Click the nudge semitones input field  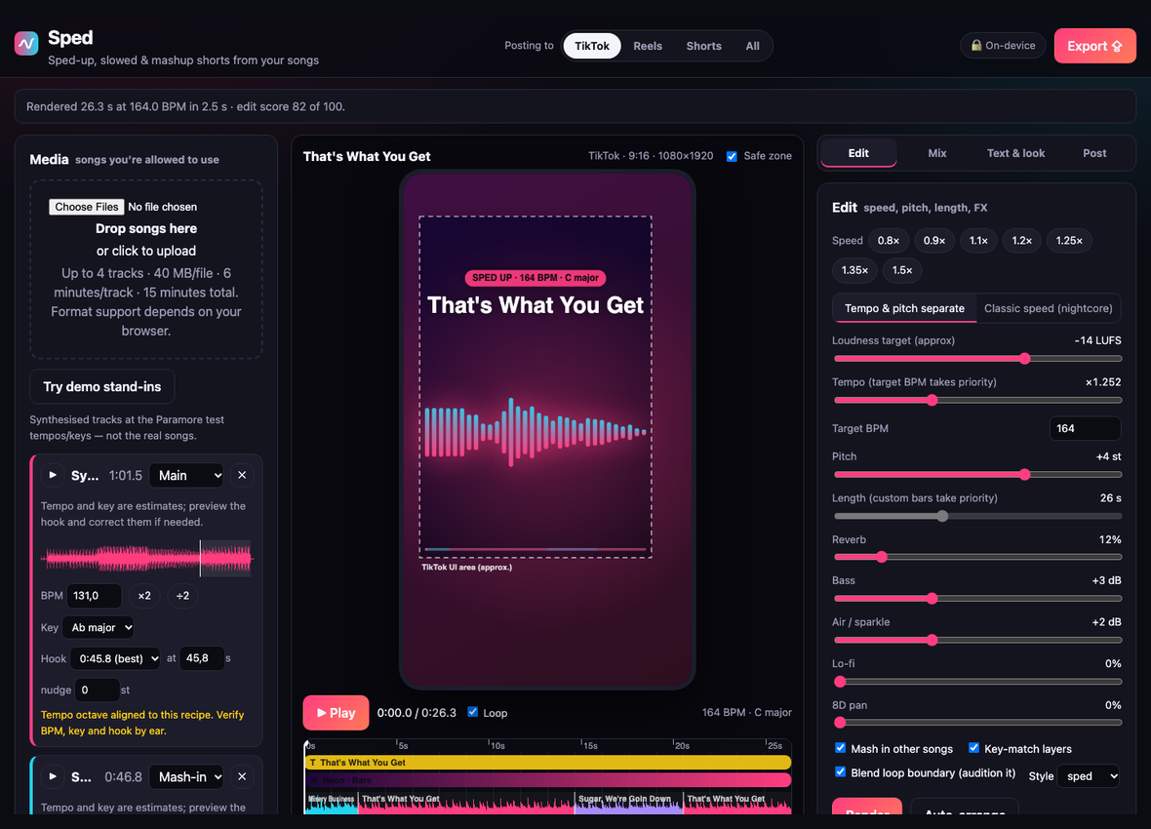97,690
